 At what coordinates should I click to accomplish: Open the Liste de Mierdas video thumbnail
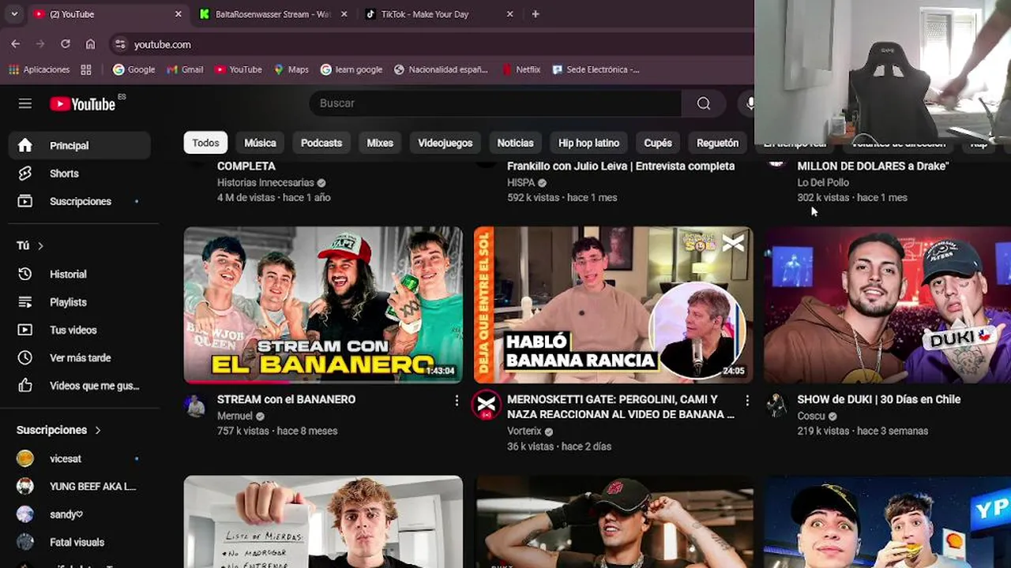(x=323, y=521)
